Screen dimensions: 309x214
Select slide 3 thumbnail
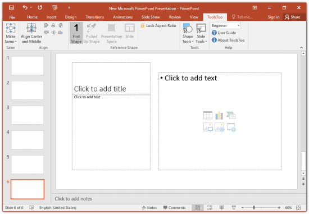click(x=28, y=115)
